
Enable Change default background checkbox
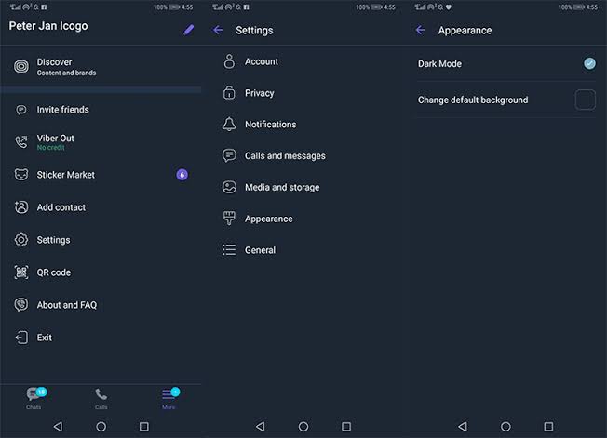pyautogui.click(x=585, y=100)
